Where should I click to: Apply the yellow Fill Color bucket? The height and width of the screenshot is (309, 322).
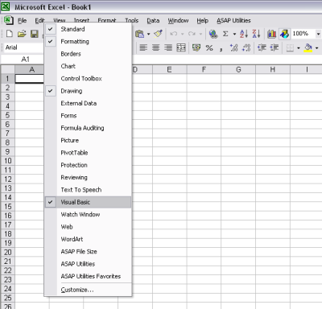[308, 48]
